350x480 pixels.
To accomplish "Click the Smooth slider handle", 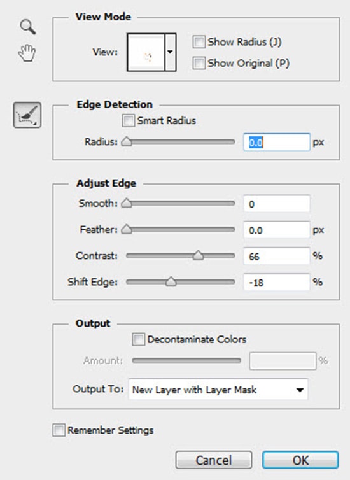I will (x=127, y=203).
